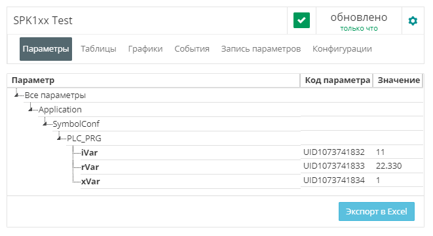Collapse the Все параметры tree node
This screenshot has width=433, height=236.
point(16,95)
